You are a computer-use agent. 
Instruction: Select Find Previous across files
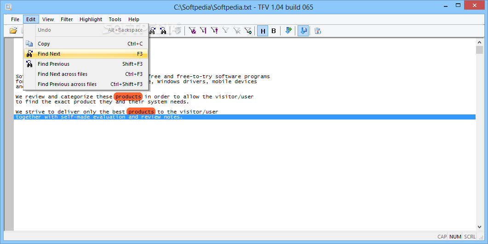coord(86,84)
